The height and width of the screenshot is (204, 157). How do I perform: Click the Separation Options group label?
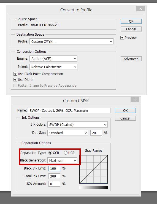tap(36, 143)
